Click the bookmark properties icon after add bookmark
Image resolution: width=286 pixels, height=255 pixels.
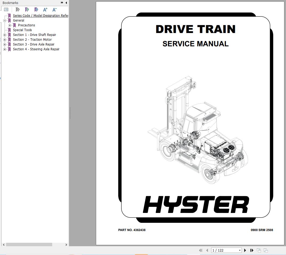point(36,10)
